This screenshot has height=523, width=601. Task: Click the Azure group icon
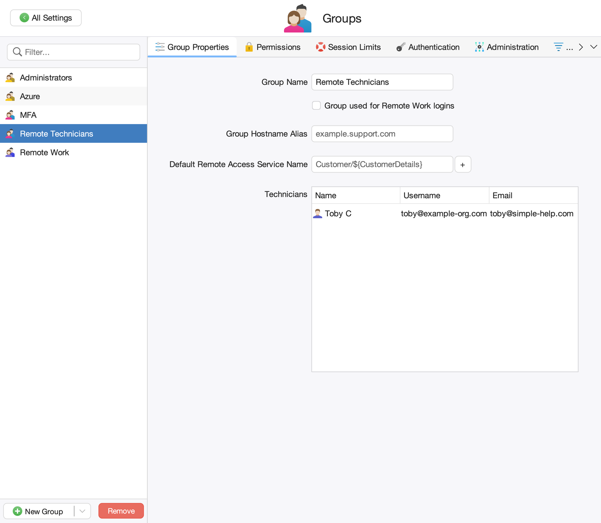(x=10, y=96)
